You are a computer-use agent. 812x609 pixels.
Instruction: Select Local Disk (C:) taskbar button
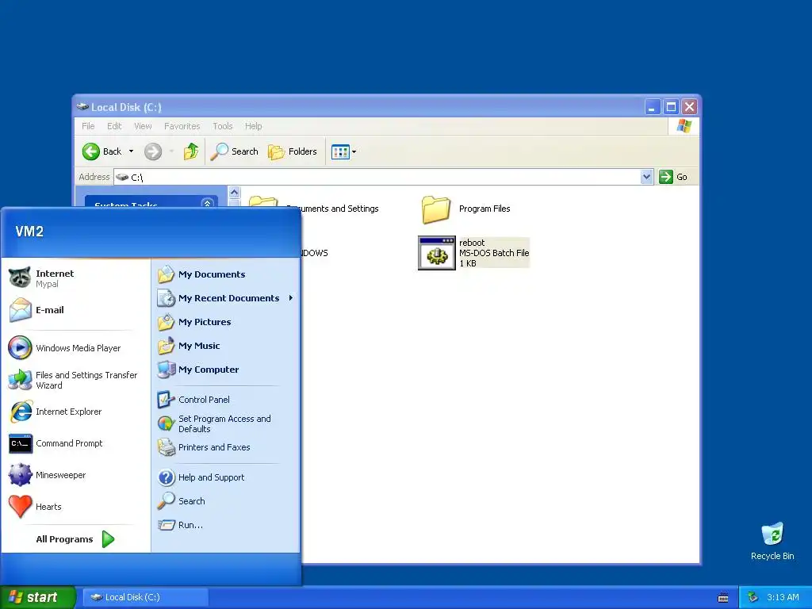(x=145, y=597)
